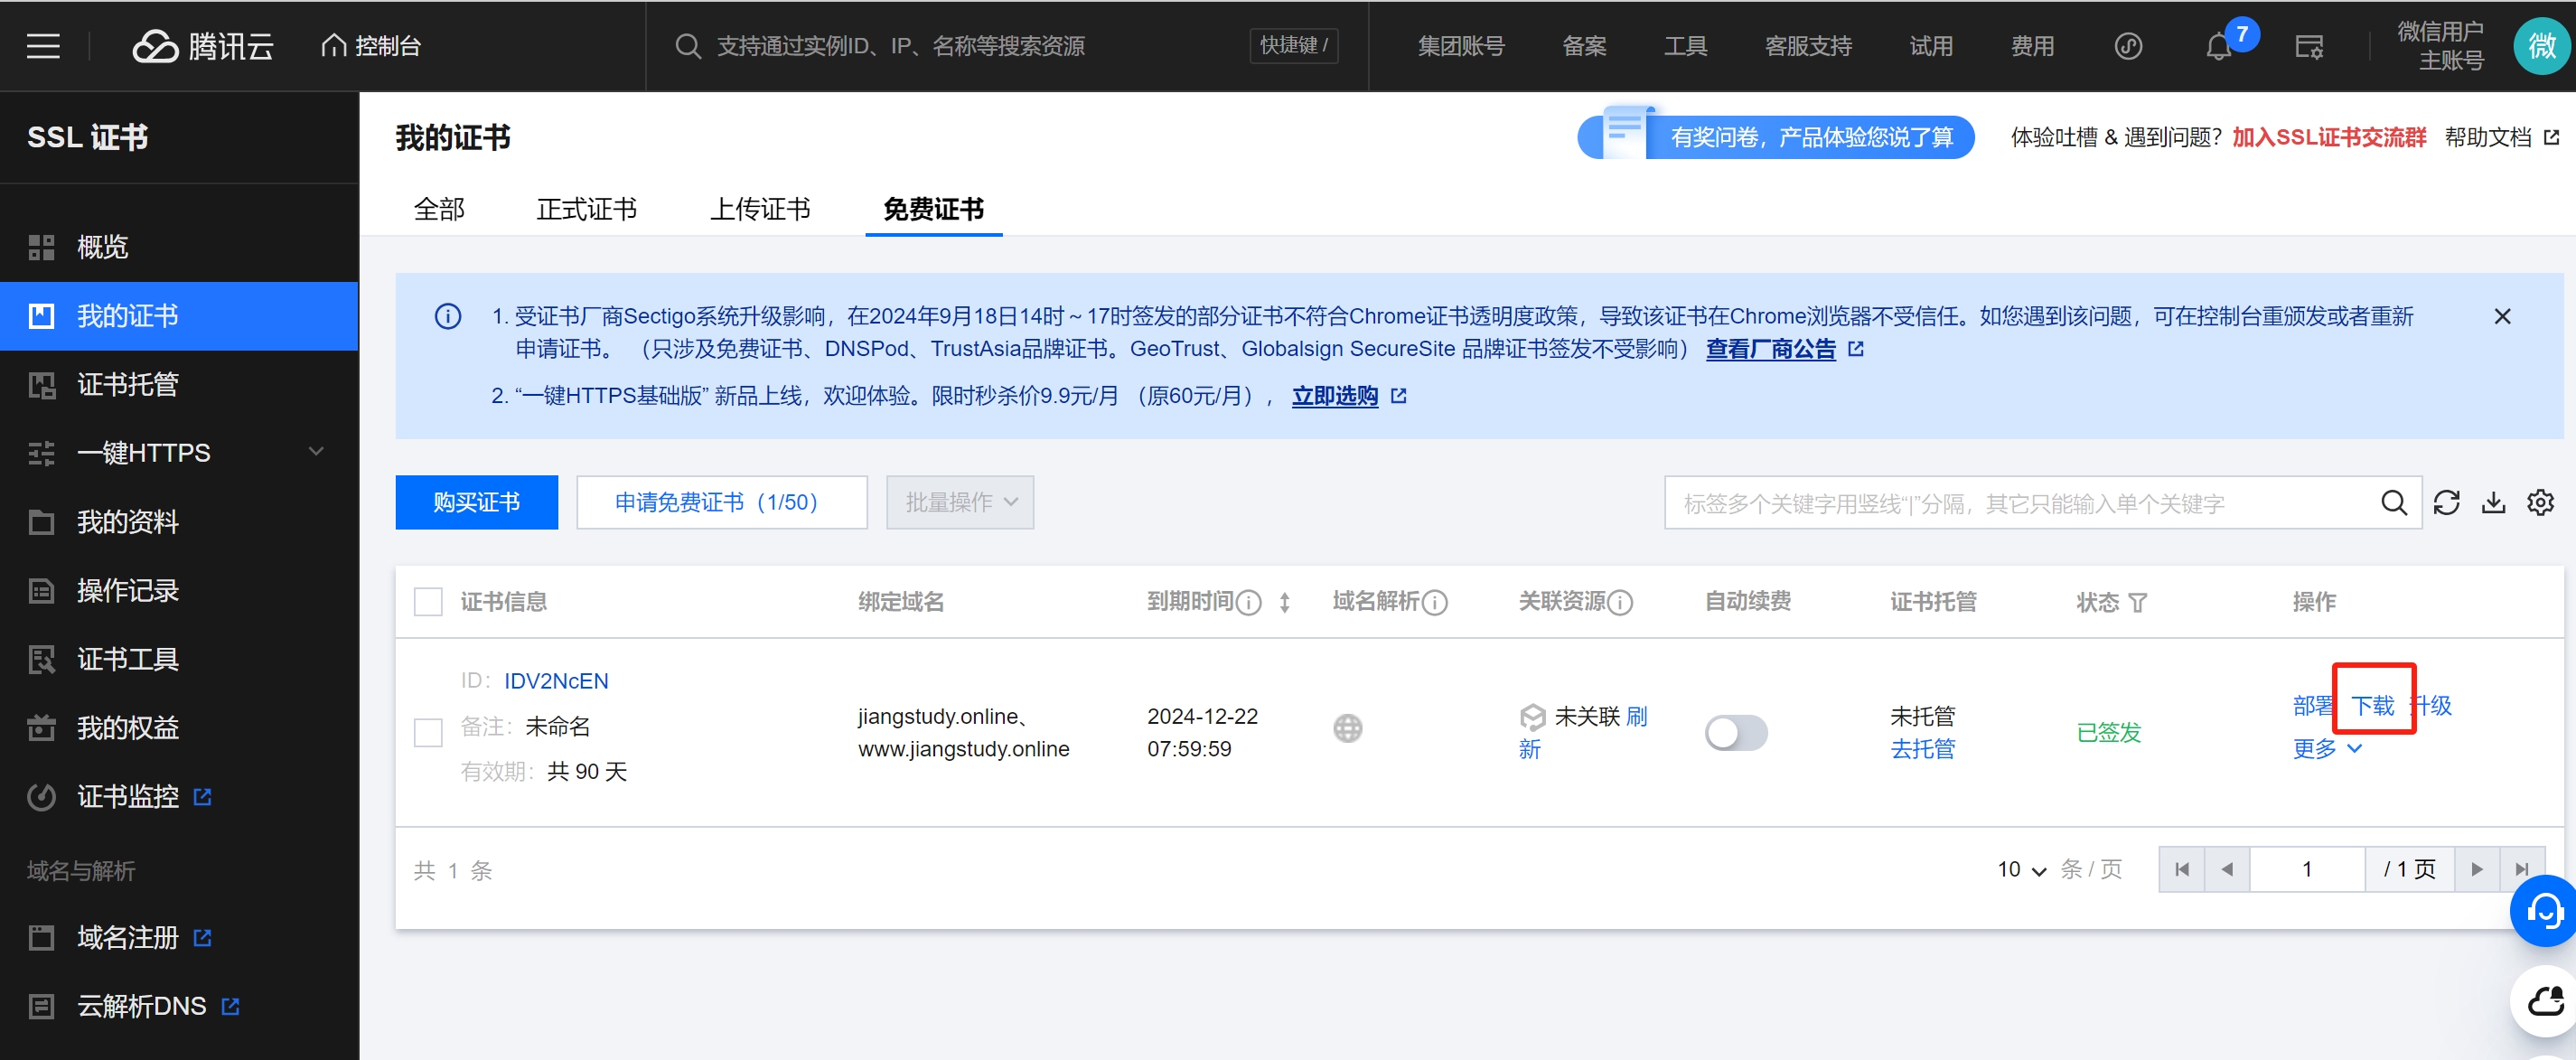Go to the previous page
Screen dimensions: 2576x1060
[x=2227, y=870]
